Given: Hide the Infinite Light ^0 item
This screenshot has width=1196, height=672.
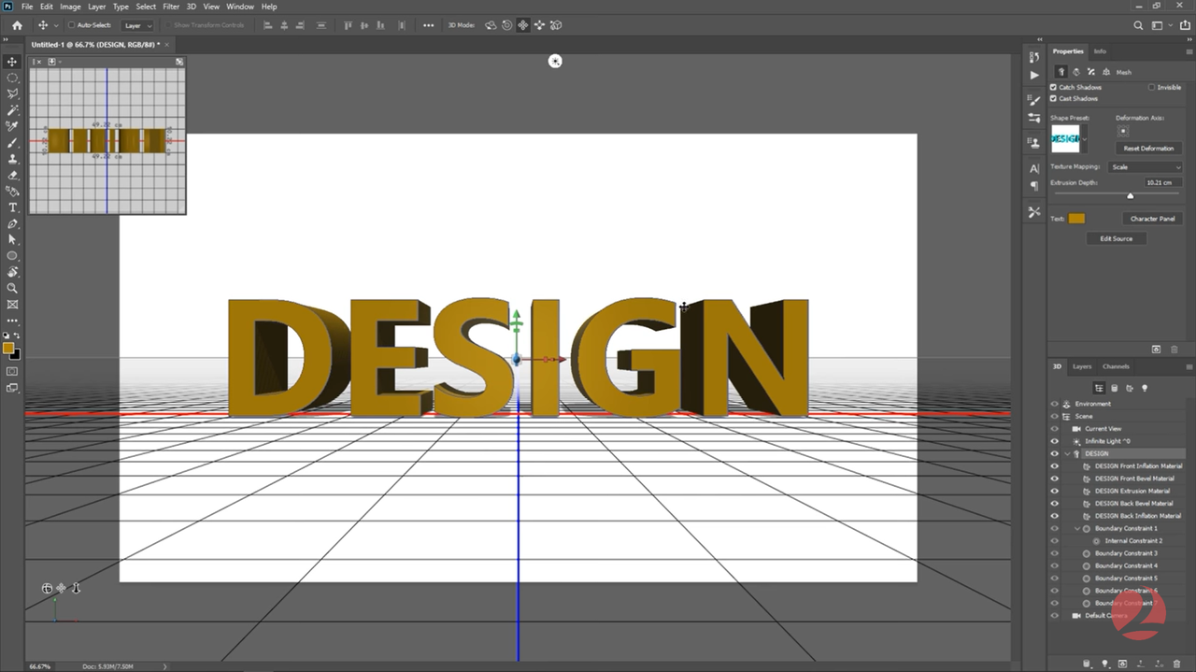Looking at the screenshot, I should [1055, 441].
